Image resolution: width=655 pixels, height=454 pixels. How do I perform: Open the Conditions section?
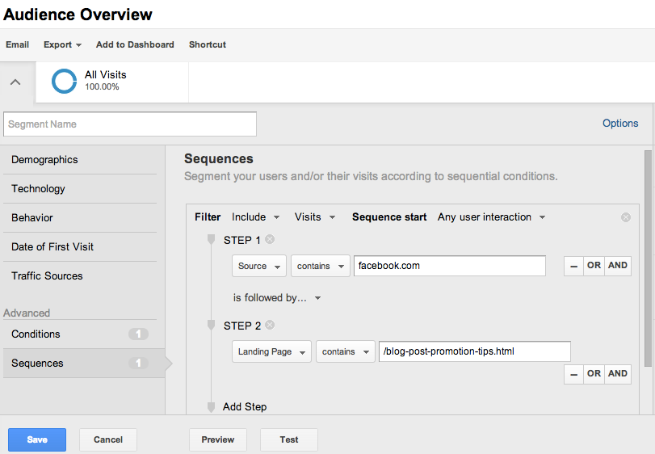click(80, 334)
